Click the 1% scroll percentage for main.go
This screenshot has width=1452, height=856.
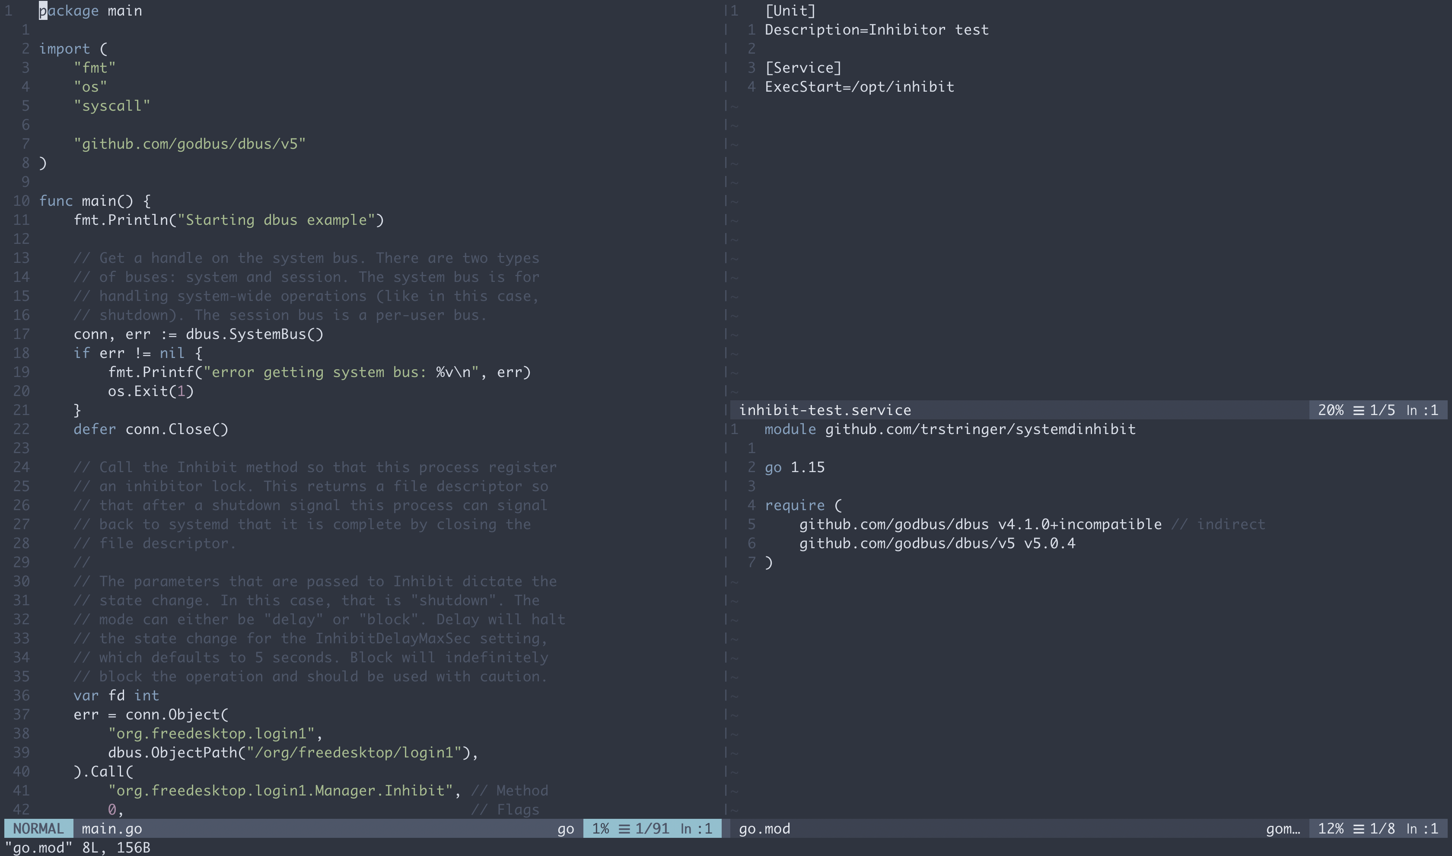pyautogui.click(x=601, y=828)
